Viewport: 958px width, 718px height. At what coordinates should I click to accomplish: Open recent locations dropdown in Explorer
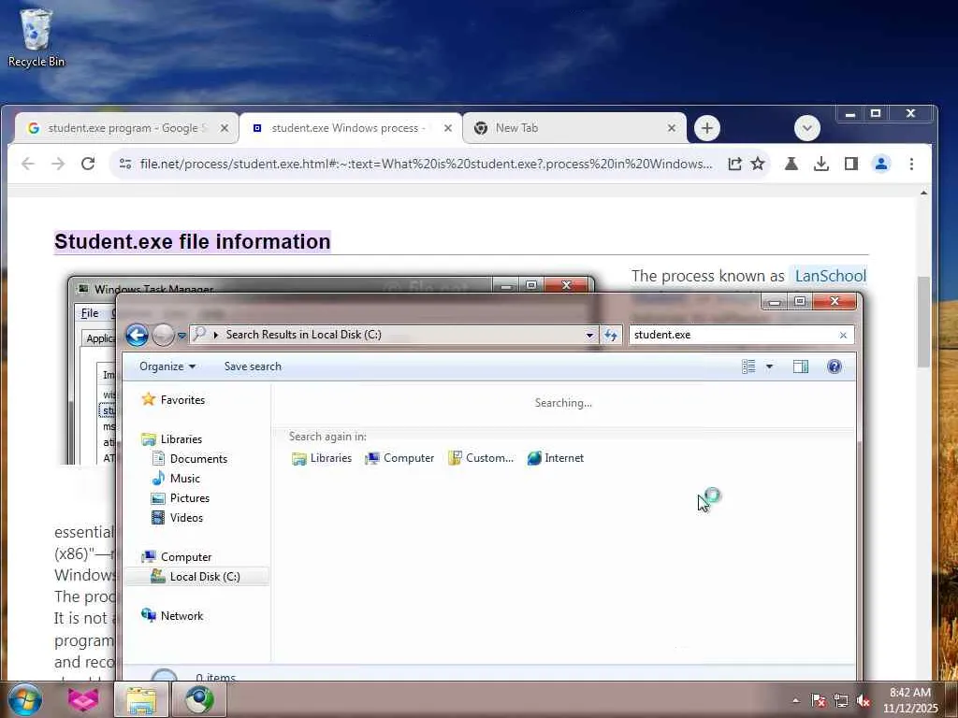tap(181, 336)
